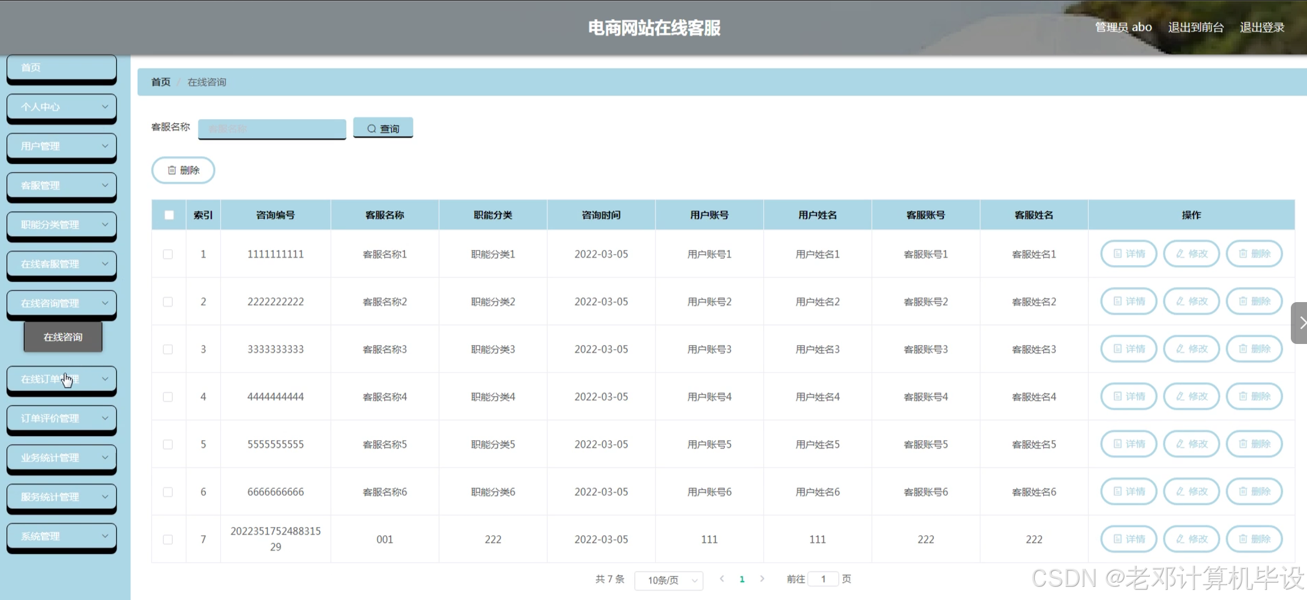Click the 前往 page number input
The image size is (1307, 600).
pyautogui.click(x=824, y=578)
